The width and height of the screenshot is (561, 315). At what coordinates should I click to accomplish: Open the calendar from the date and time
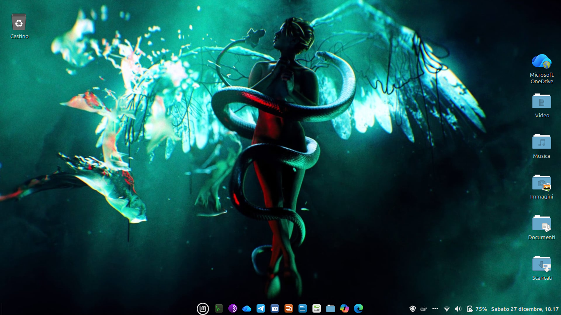tap(525, 309)
